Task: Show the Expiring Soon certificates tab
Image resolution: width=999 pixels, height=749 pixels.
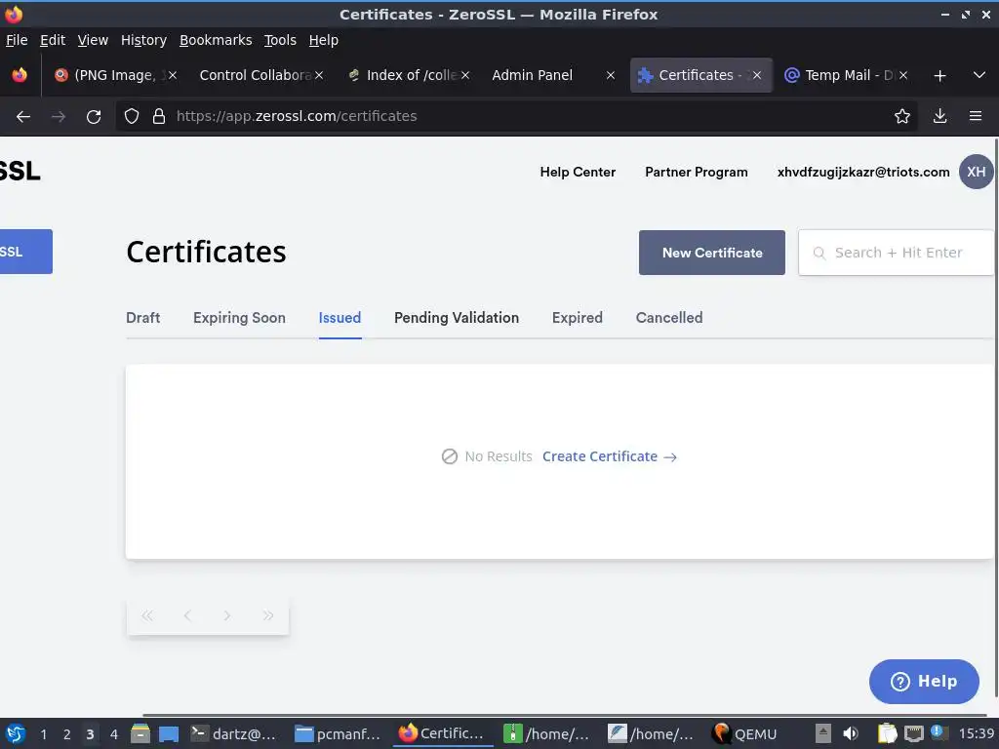Action: [x=239, y=318]
